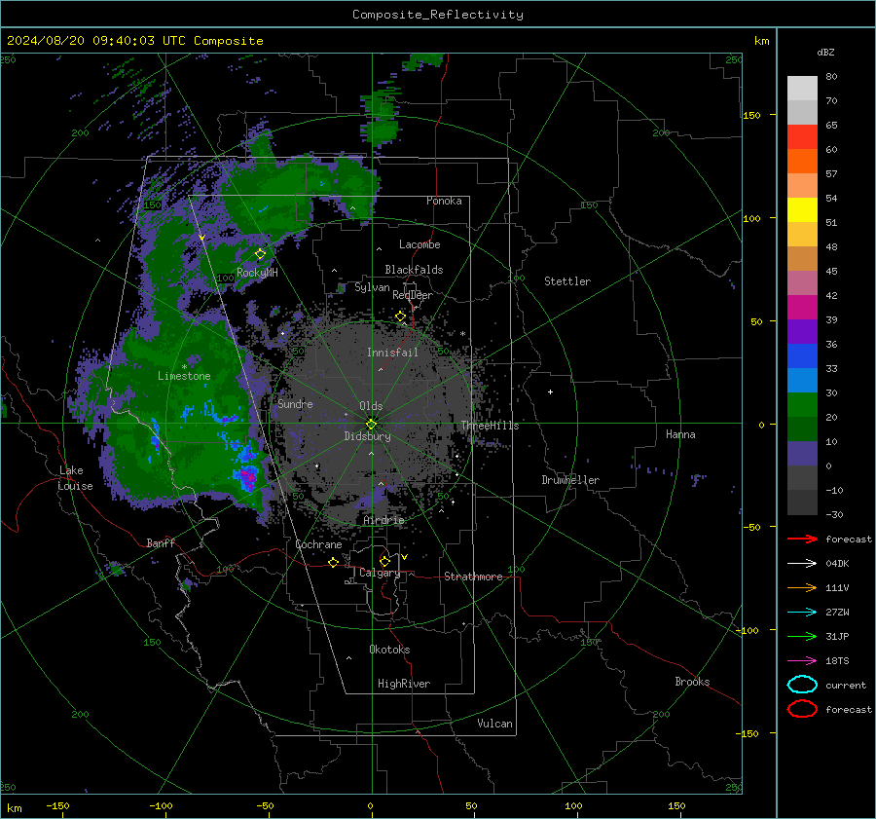Select the purple 39 dBZ swatch

pos(802,331)
